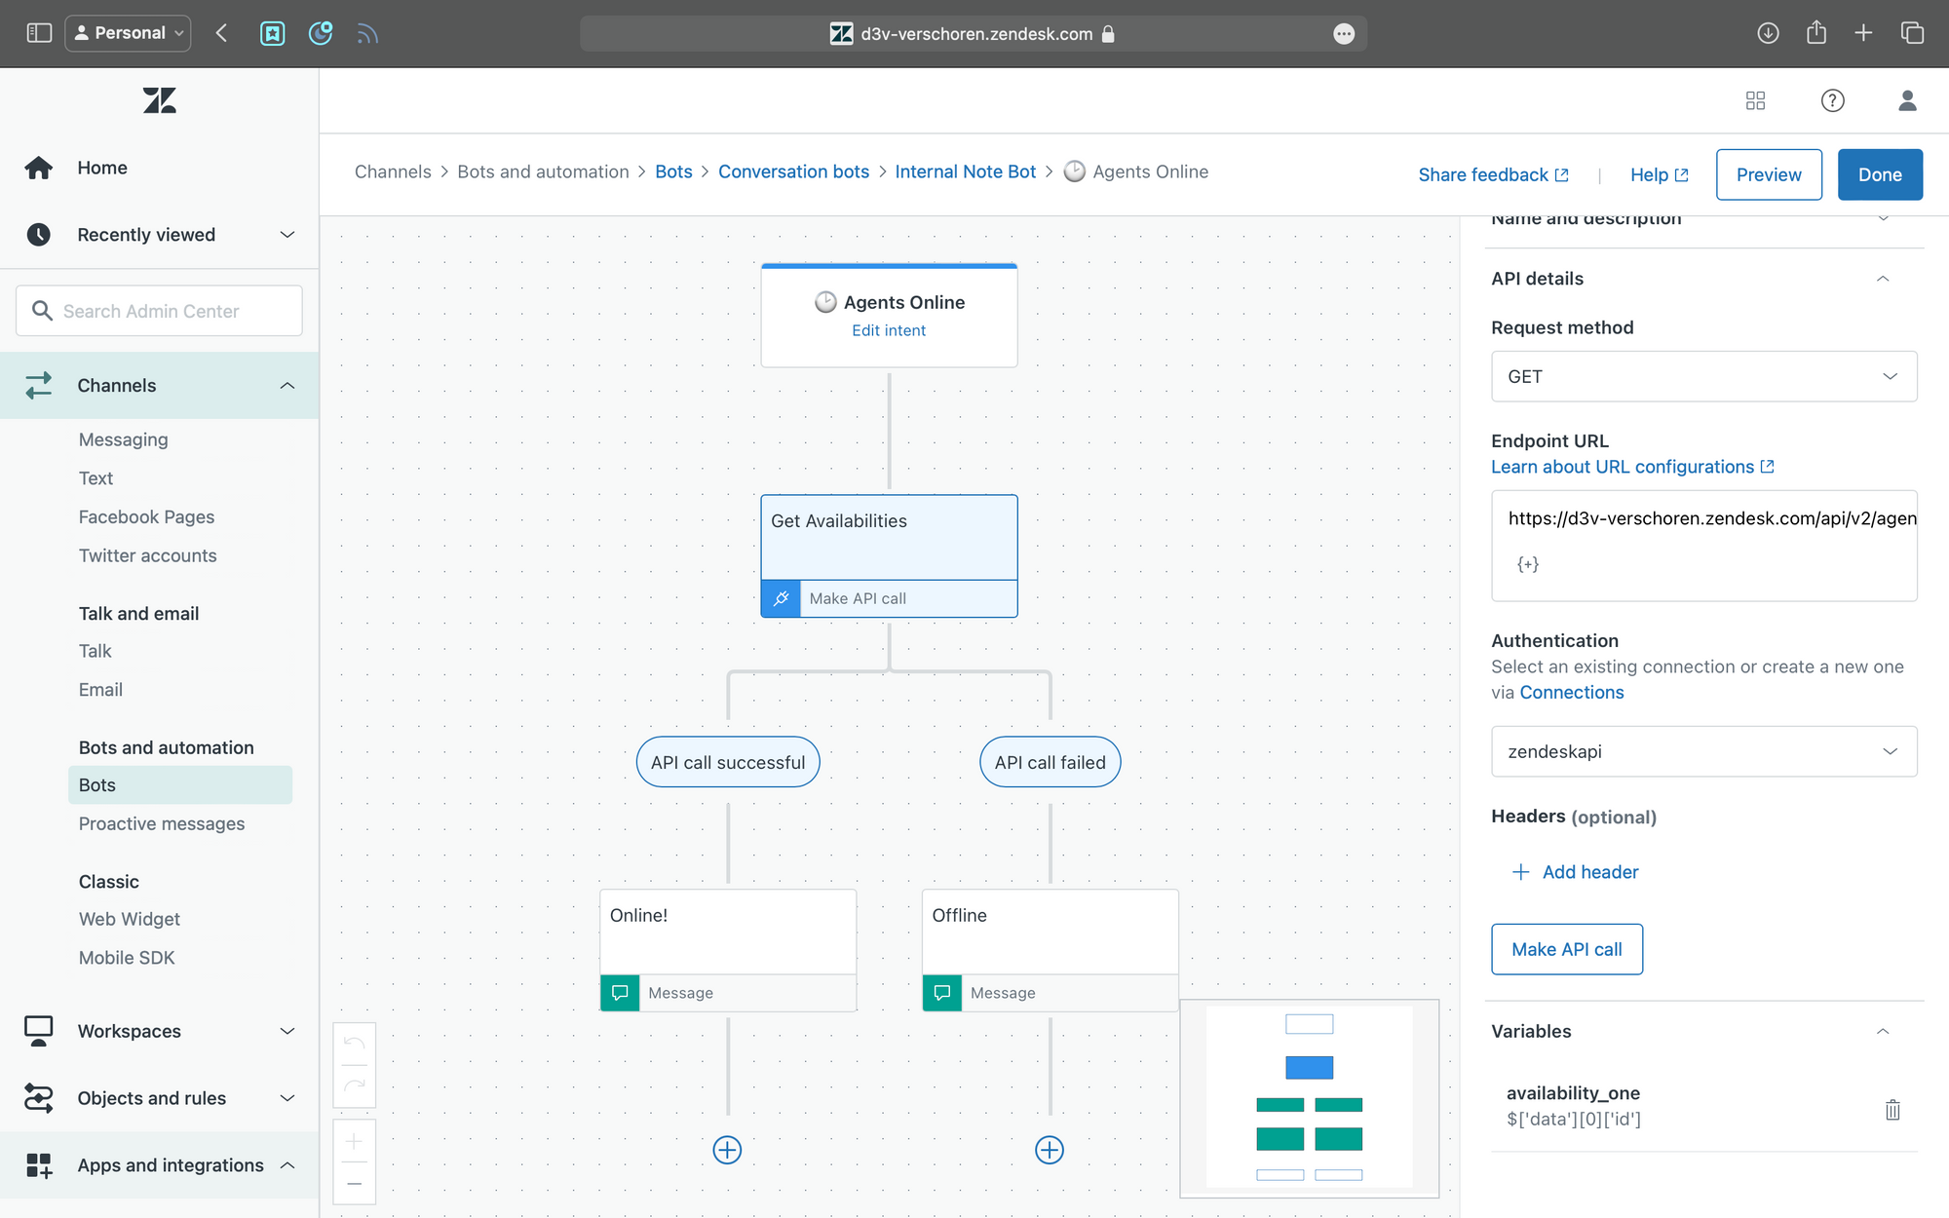Delete the availability_one variable with trash icon
This screenshot has width=1949, height=1218.
coord(1892,1109)
